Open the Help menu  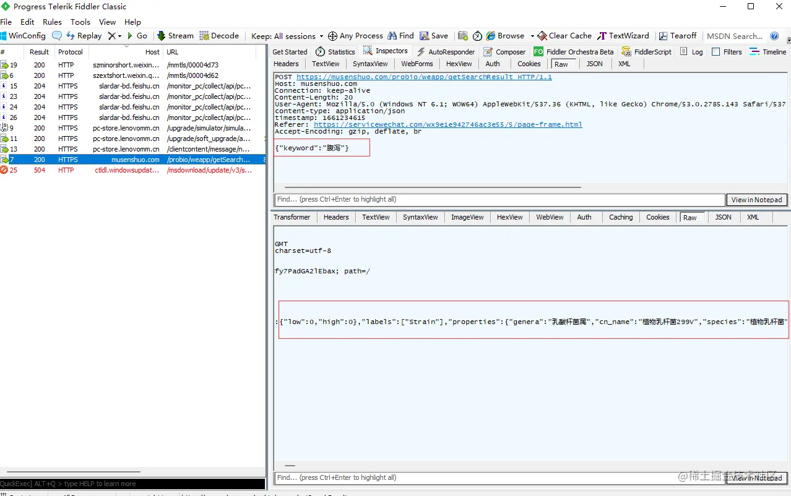132,22
